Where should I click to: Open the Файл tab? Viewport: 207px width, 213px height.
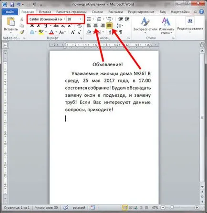coord(10,12)
